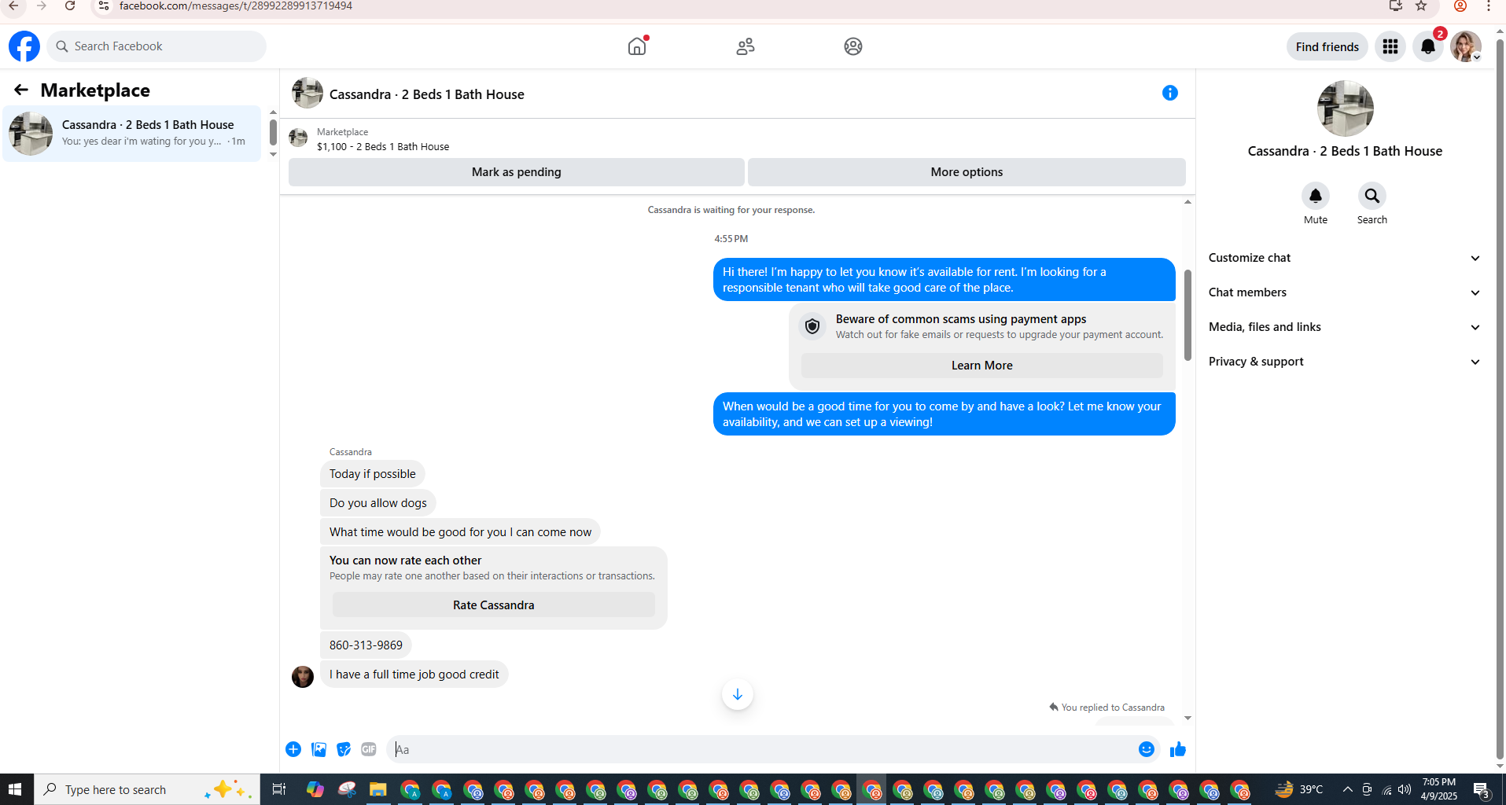Open the Windows notification center icon
Image resolution: width=1506 pixels, height=805 pixels.
(x=1482, y=789)
